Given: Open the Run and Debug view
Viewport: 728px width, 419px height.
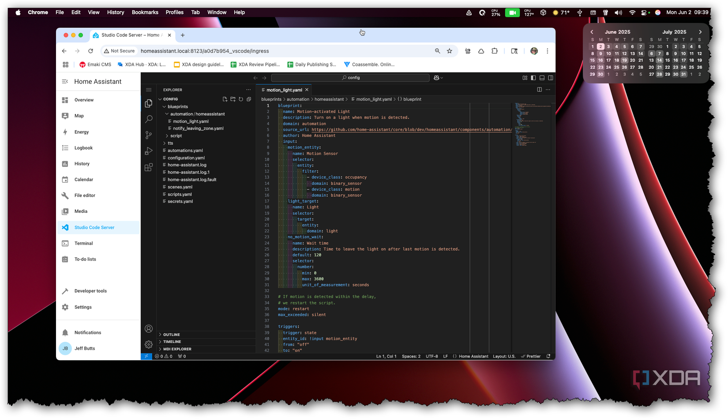Looking at the screenshot, I should (x=149, y=151).
